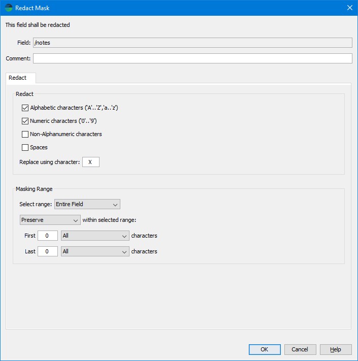
Task: Open the Select range dropdown
Action: click(x=87, y=204)
